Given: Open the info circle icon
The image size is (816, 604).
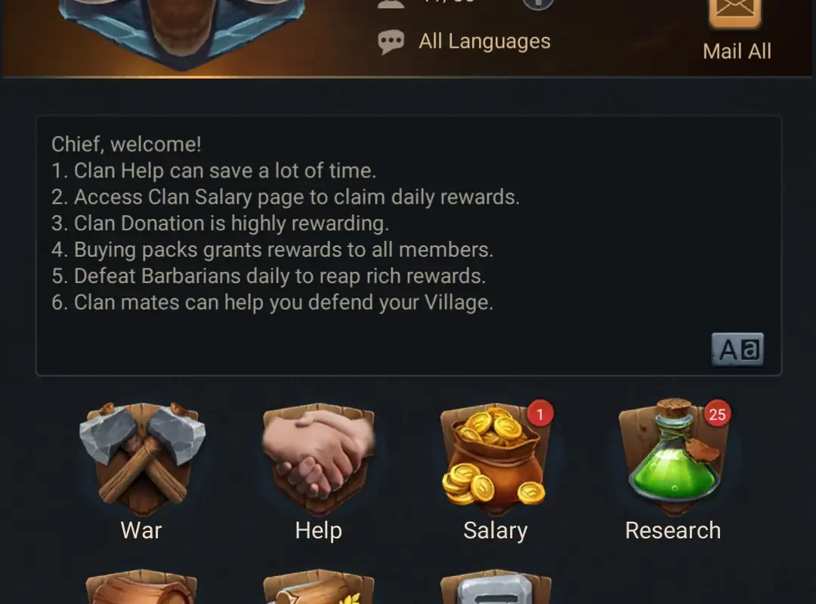Looking at the screenshot, I should [x=538, y=5].
